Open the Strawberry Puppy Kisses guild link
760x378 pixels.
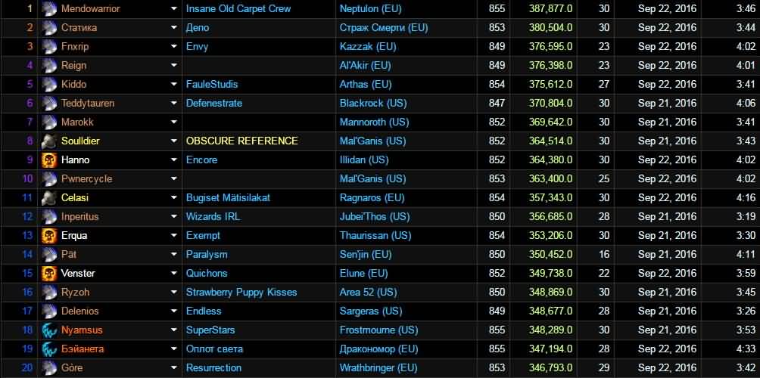241,293
